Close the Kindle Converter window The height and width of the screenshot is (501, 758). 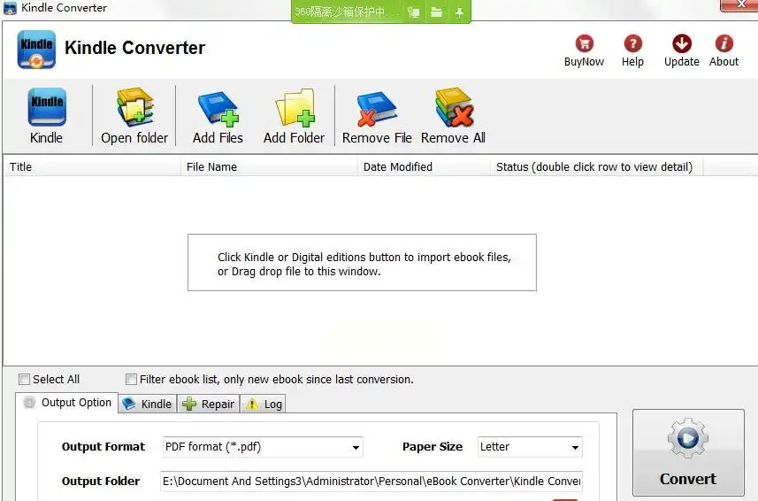(739, 4)
